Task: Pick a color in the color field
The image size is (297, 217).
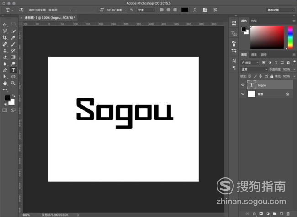Action: [x=267, y=37]
